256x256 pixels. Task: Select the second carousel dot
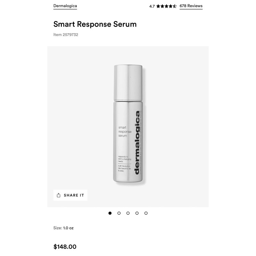[x=119, y=213]
